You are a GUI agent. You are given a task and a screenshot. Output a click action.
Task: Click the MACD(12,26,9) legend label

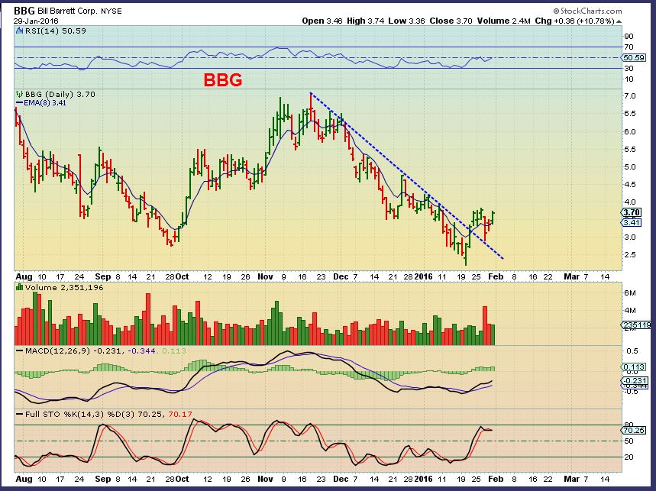point(57,351)
